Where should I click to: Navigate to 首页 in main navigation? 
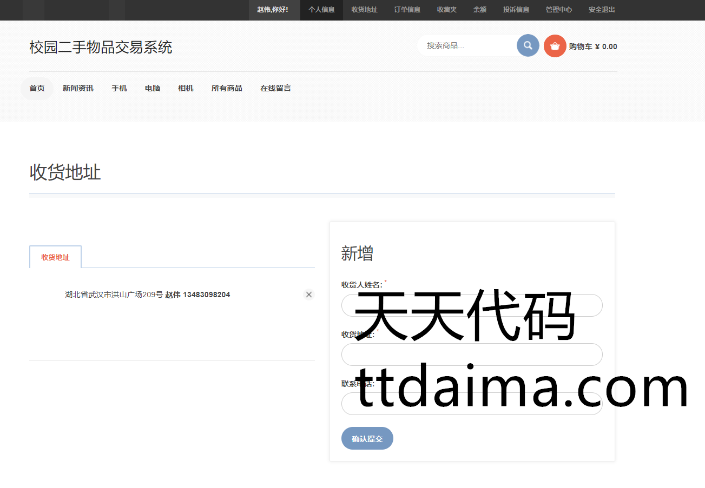point(37,88)
